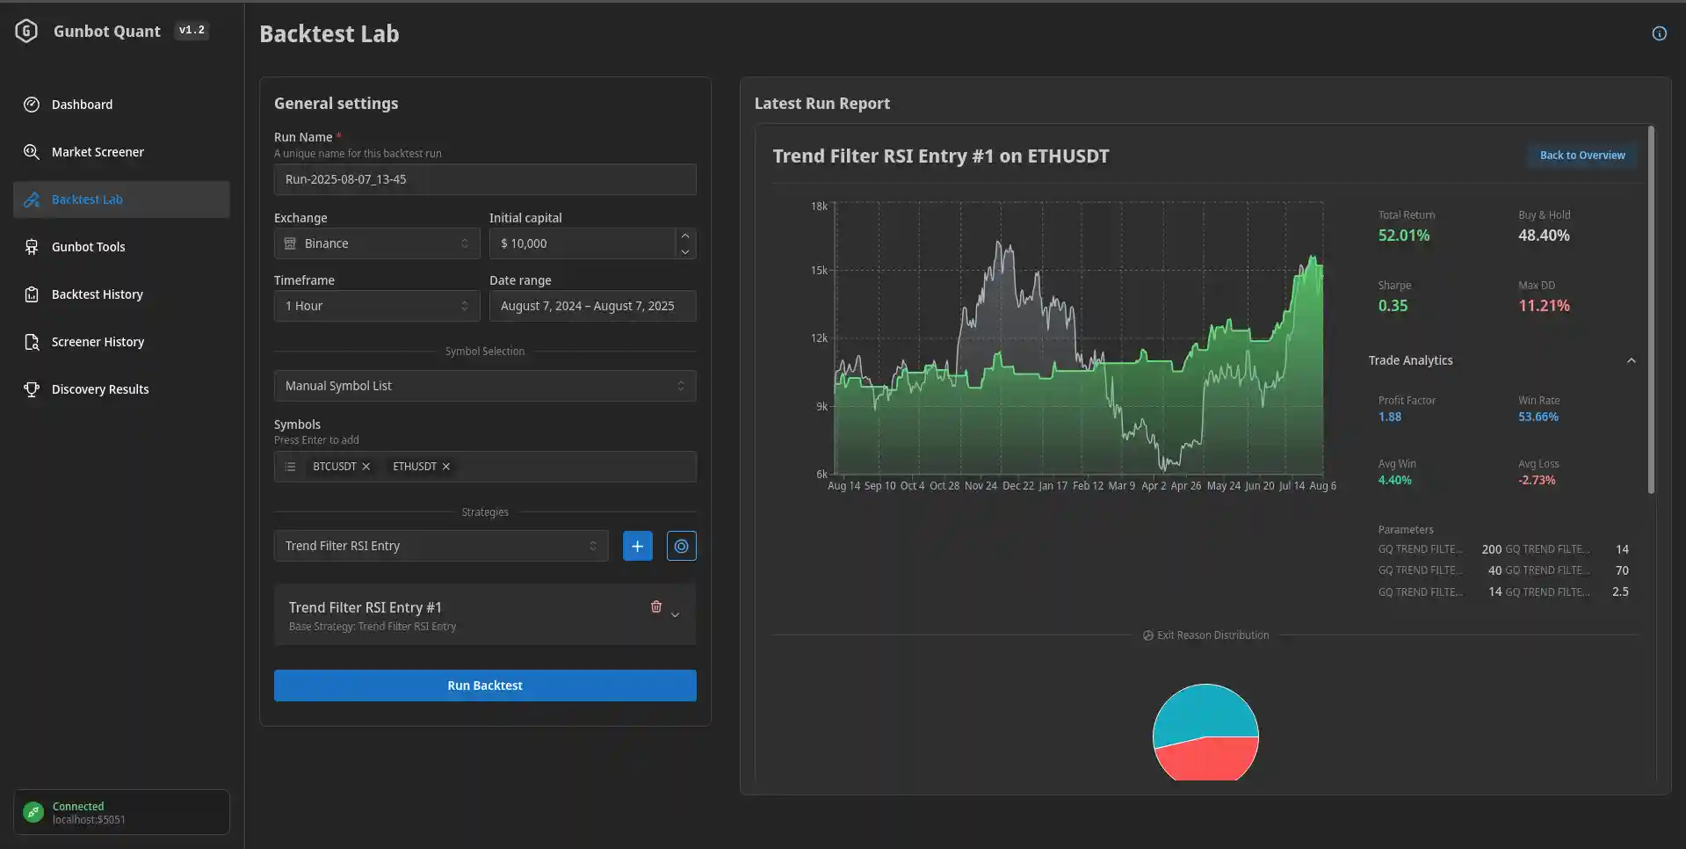Go to Dashboard in sidebar
The height and width of the screenshot is (849, 1686).
click(82, 105)
